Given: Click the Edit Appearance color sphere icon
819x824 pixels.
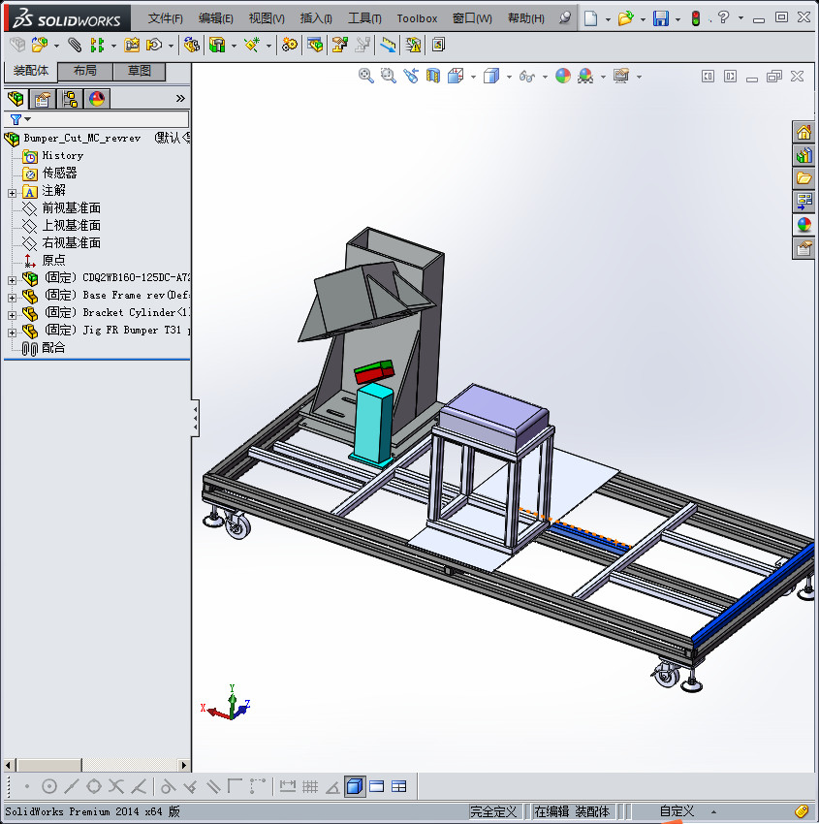Looking at the screenshot, I should coord(563,76).
